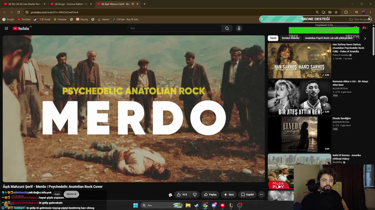Open the site info icon in the address bar
Screen dimensions: 375x210
pyautogui.click(x=27, y=12)
